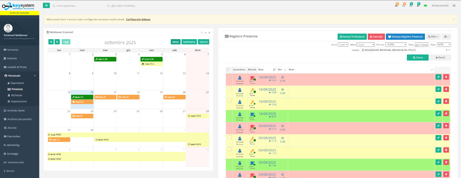This screenshot has height=178, width=461.
Task: Click the calendar icon in the top bar
Action: tap(411, 5)
